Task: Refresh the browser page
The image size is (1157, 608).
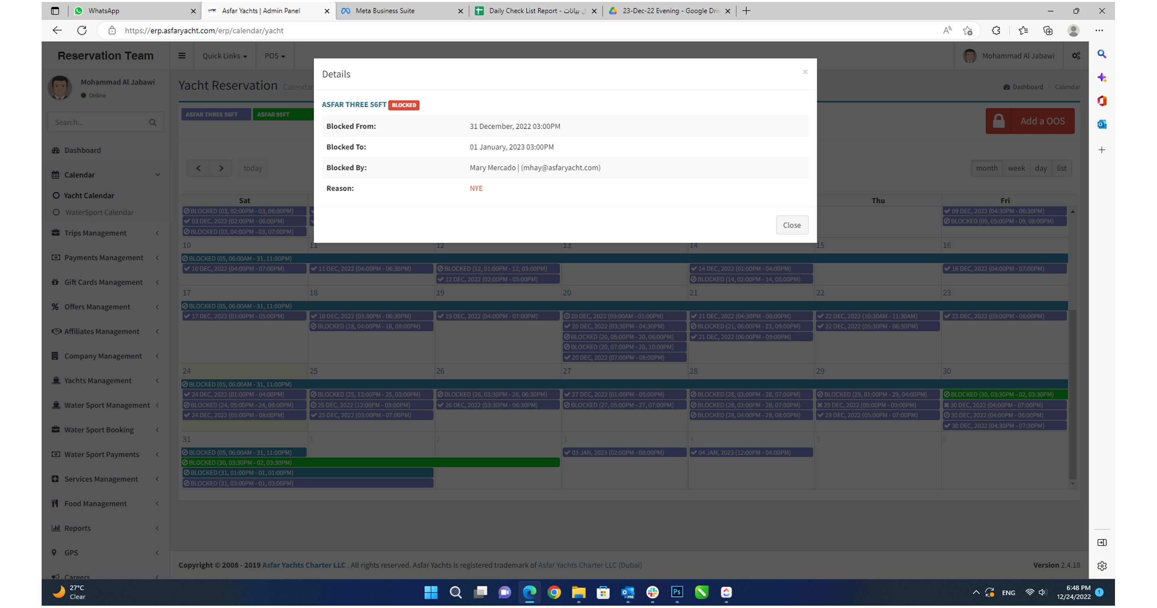Action: (x=82, y=30)
